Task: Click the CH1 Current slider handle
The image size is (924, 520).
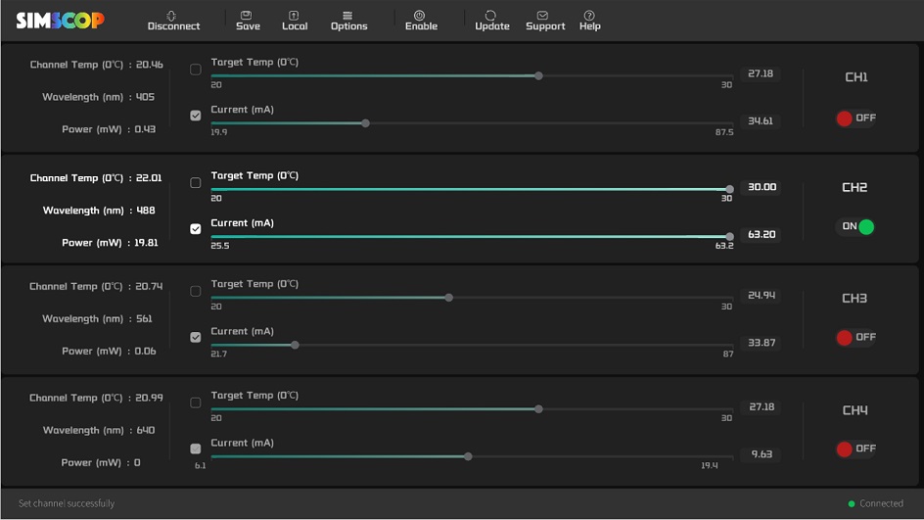Action: (x=365, y=123)
